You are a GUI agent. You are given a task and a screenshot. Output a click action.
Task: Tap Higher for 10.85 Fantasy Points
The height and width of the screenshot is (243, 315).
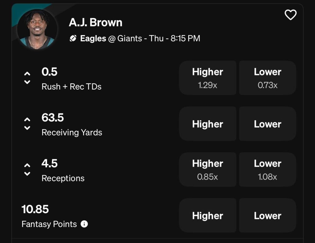point(208,216)
